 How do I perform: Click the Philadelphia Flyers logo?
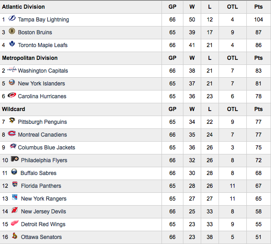coord(15,159)
